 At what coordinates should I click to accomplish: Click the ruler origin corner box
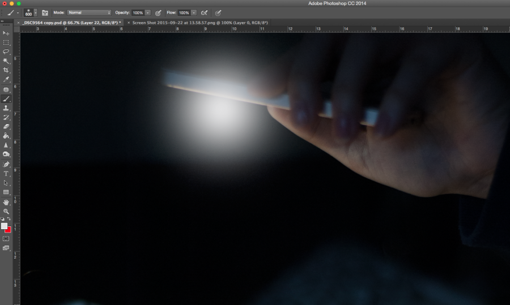point(16,29)
